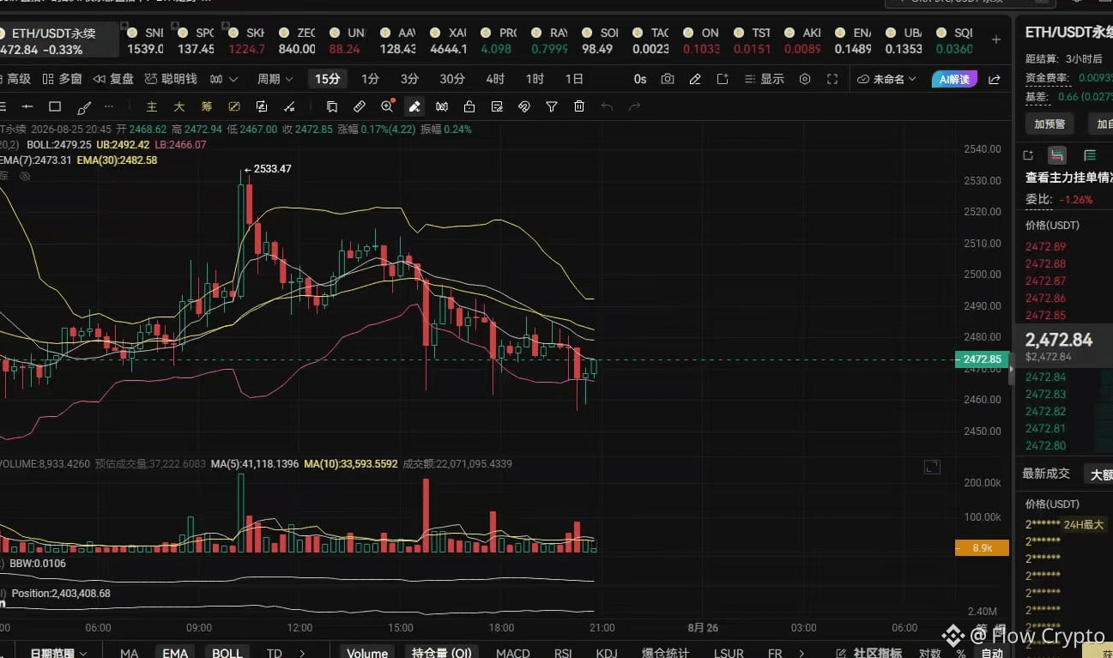Open the 聪明钱 smart money tool

click(x=171, y=79)
